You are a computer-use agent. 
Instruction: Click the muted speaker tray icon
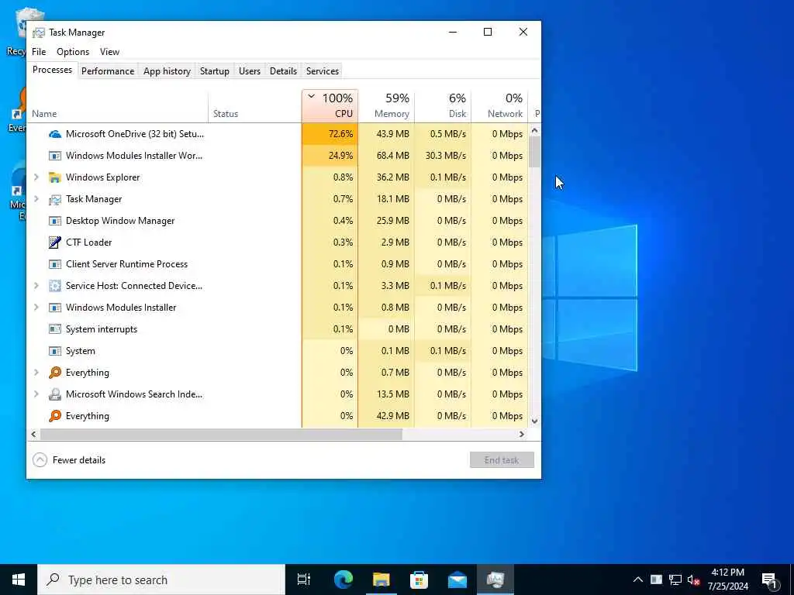(694, 580)
